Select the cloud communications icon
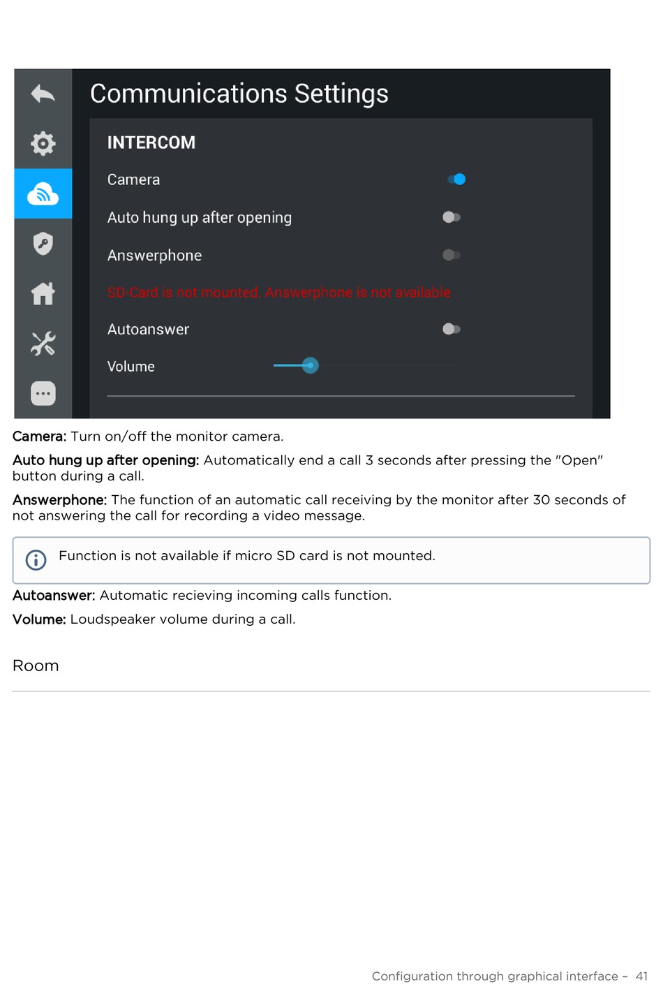Image resolution: width=663 pixels, height=991 pixels. (43, 193)
